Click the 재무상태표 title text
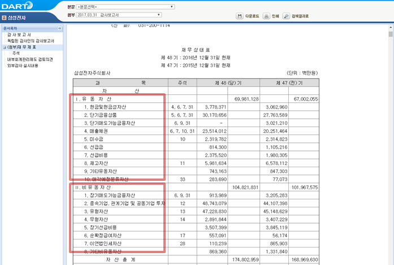The width and height of the screenshot is (394, 265). [196, 50]
